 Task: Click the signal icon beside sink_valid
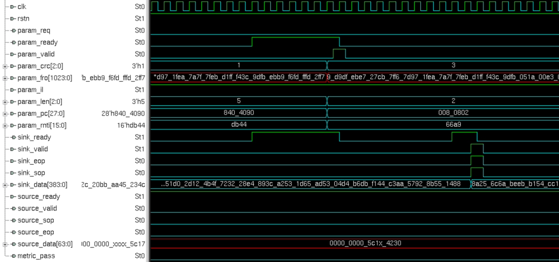click(14, 149)
